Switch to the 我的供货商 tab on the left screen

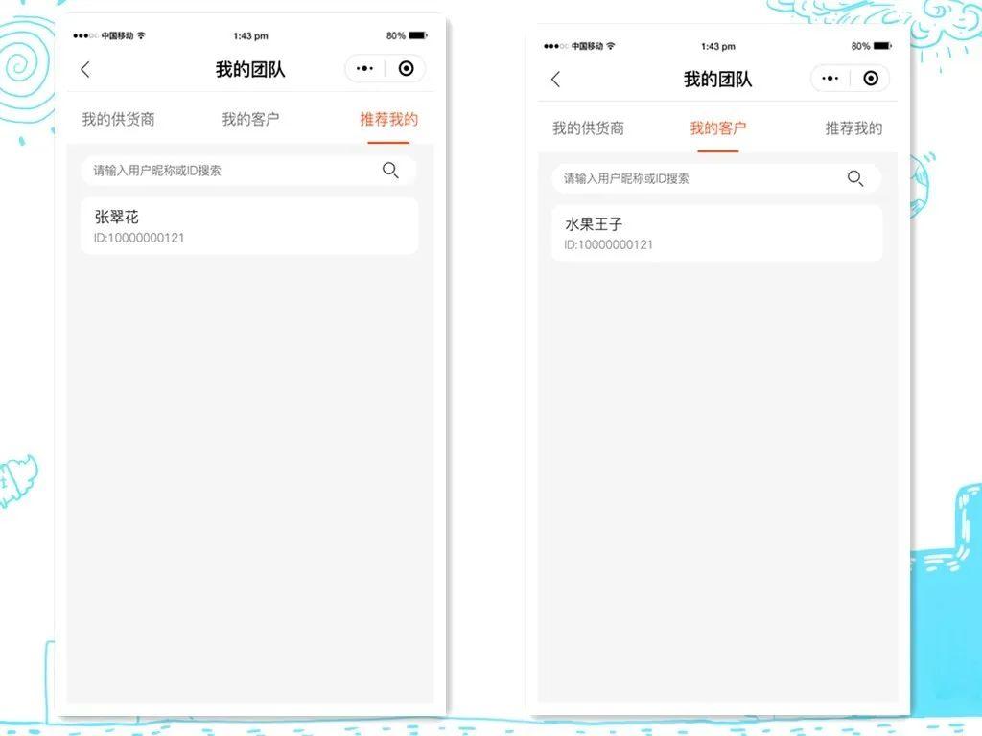pos(119,119)
